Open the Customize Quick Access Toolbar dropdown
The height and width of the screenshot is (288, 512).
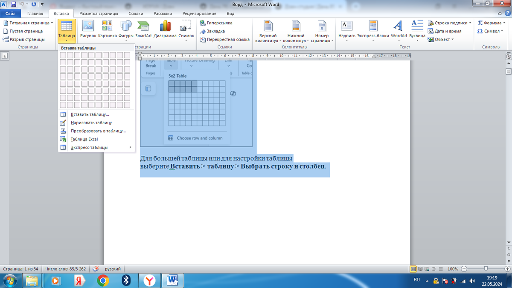pyautogui.click(x=41, y=5)
